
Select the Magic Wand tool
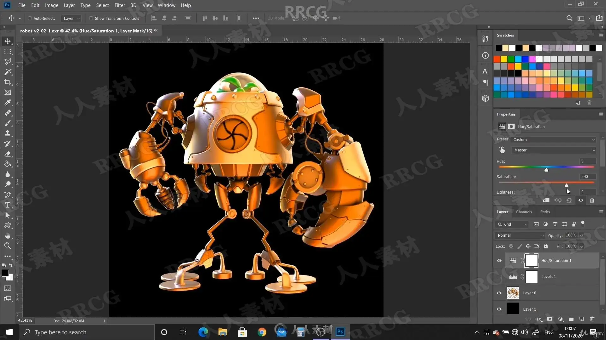coord(8,72)
